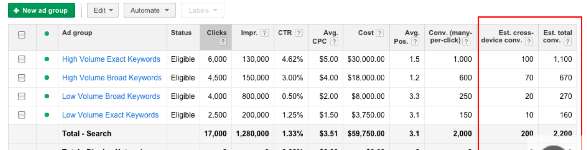Check the High Volume Exact Keywords row
Screen dimensions: 587x150
tap(22, 59)
